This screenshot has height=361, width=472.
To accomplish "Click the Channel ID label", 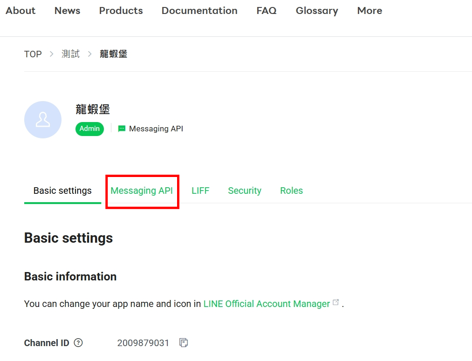I will point(47,343).
